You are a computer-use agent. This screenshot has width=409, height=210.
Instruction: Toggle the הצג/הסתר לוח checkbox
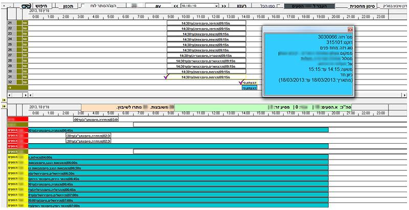[83, 6]
